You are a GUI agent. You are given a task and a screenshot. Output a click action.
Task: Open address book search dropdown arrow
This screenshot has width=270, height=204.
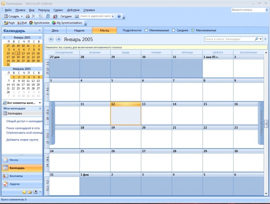tap(113, 16)
